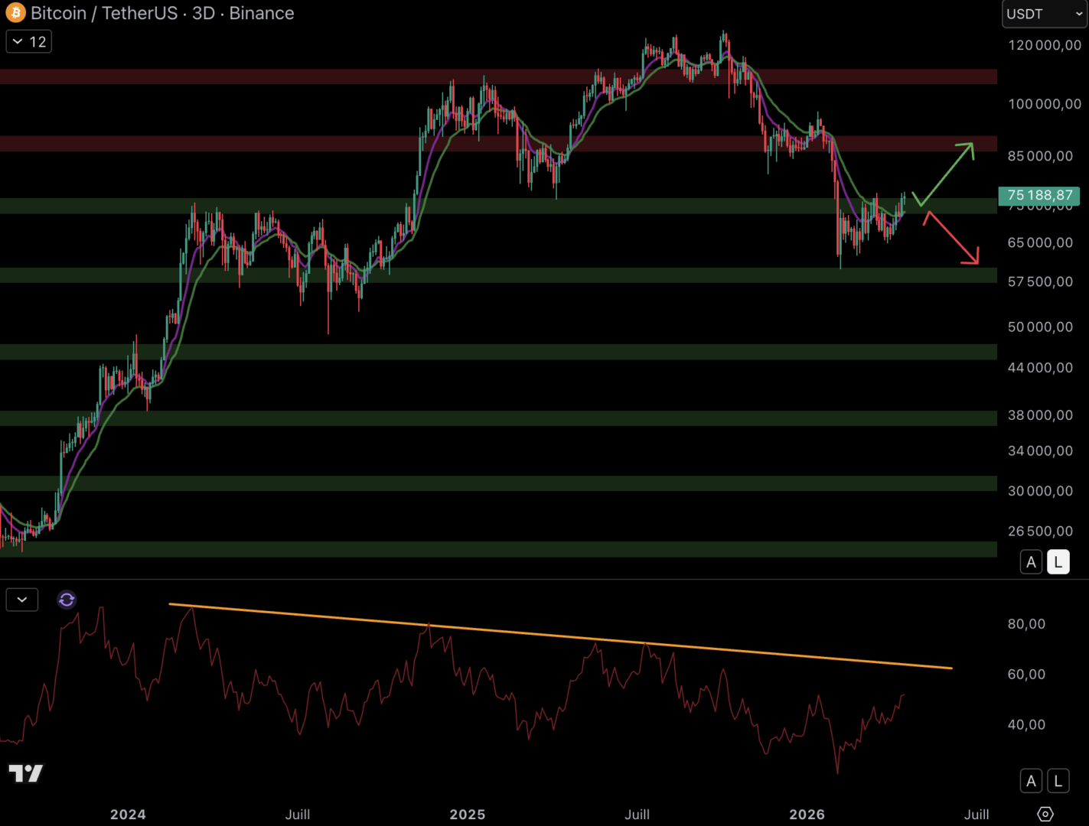The width and height of the screenshot is (1089, 826).
Task: Click the orange Bitcoin logo icon
Action: (15, 13)
